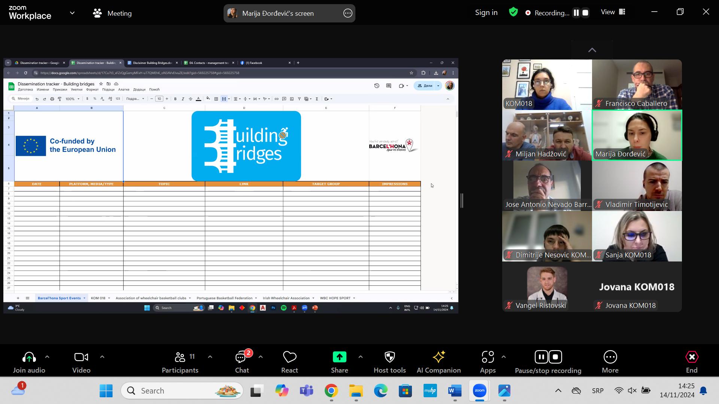Pause recording via top bar indicator
This screenshot has height=404, width=719.
click(576, 13)
